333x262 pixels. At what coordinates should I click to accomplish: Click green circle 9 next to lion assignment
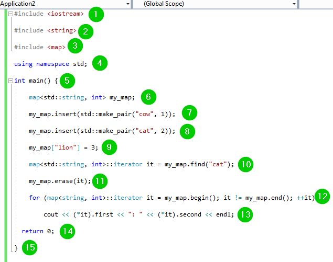[x=108, y=147]
